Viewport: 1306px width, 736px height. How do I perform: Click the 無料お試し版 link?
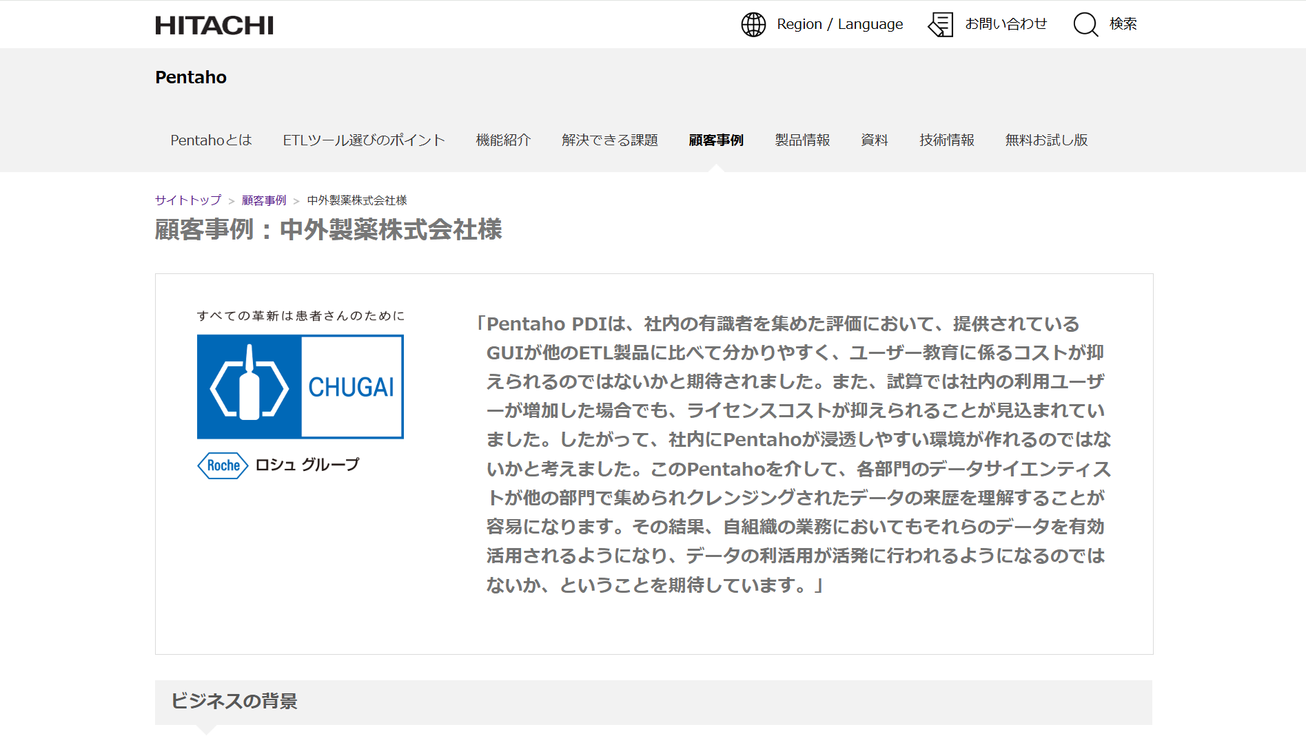point(1046,140)
